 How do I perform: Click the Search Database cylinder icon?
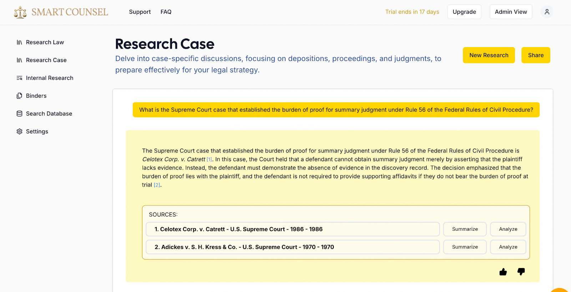tap(19, 114)
